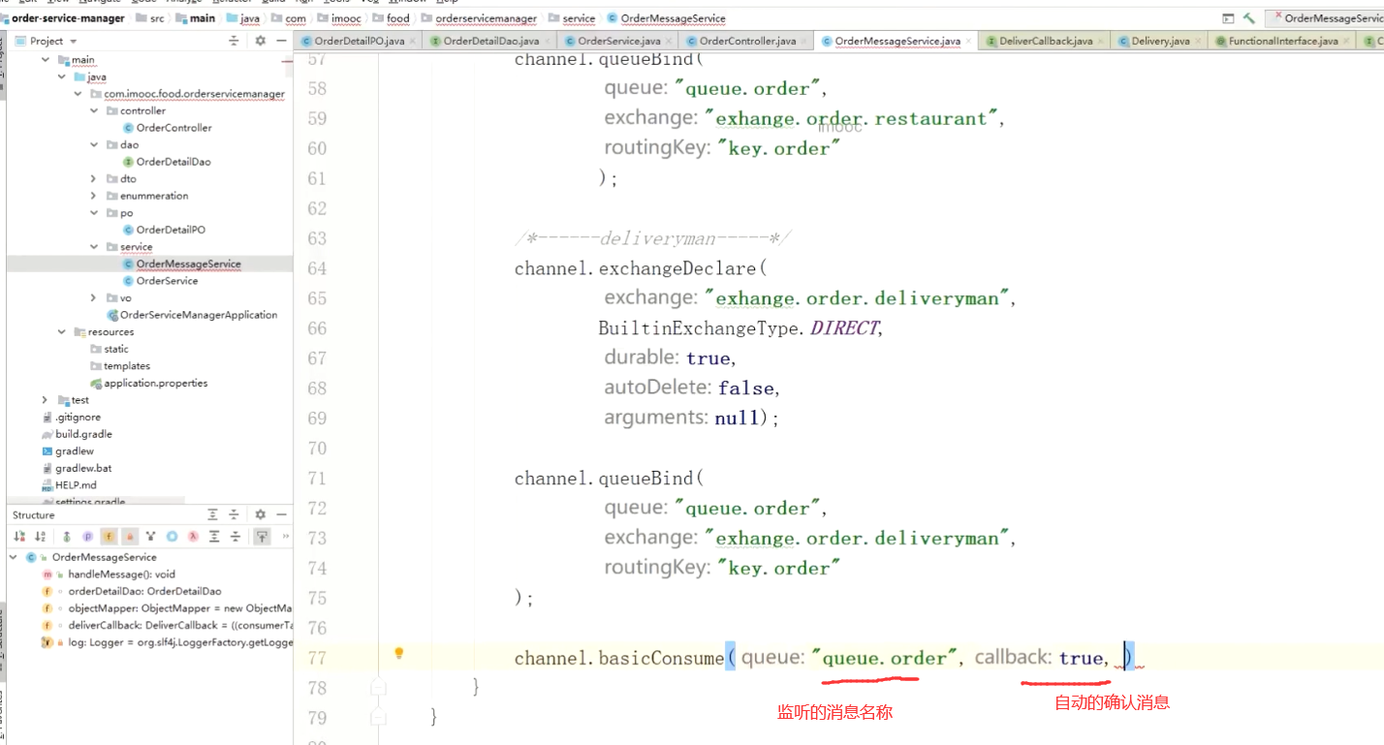
Task: Open Structure panel gear settings
Action: click(260, 514)
